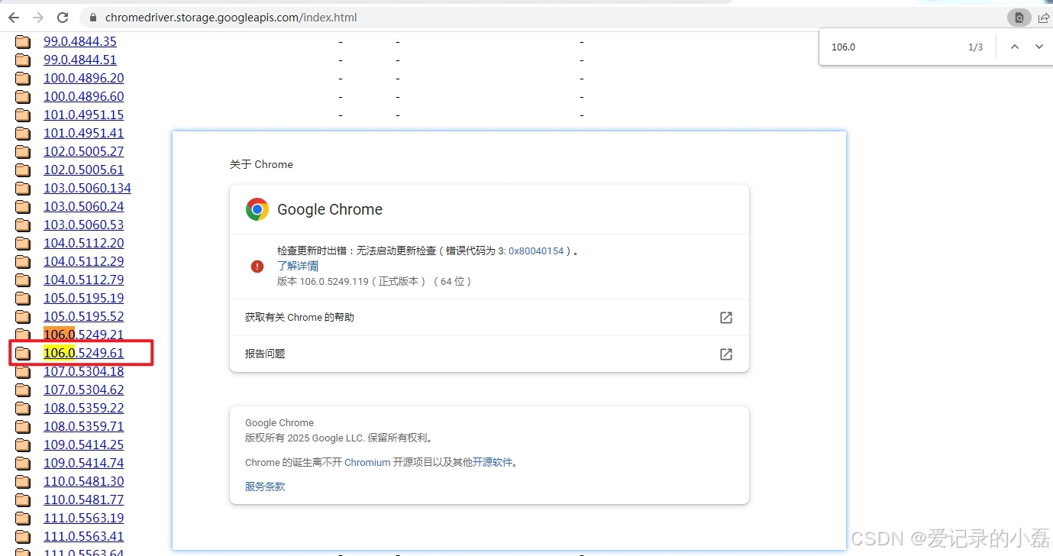Click the 了解详情 learn more link
The height and width of the screenshot is (556, 1053).
298,266
